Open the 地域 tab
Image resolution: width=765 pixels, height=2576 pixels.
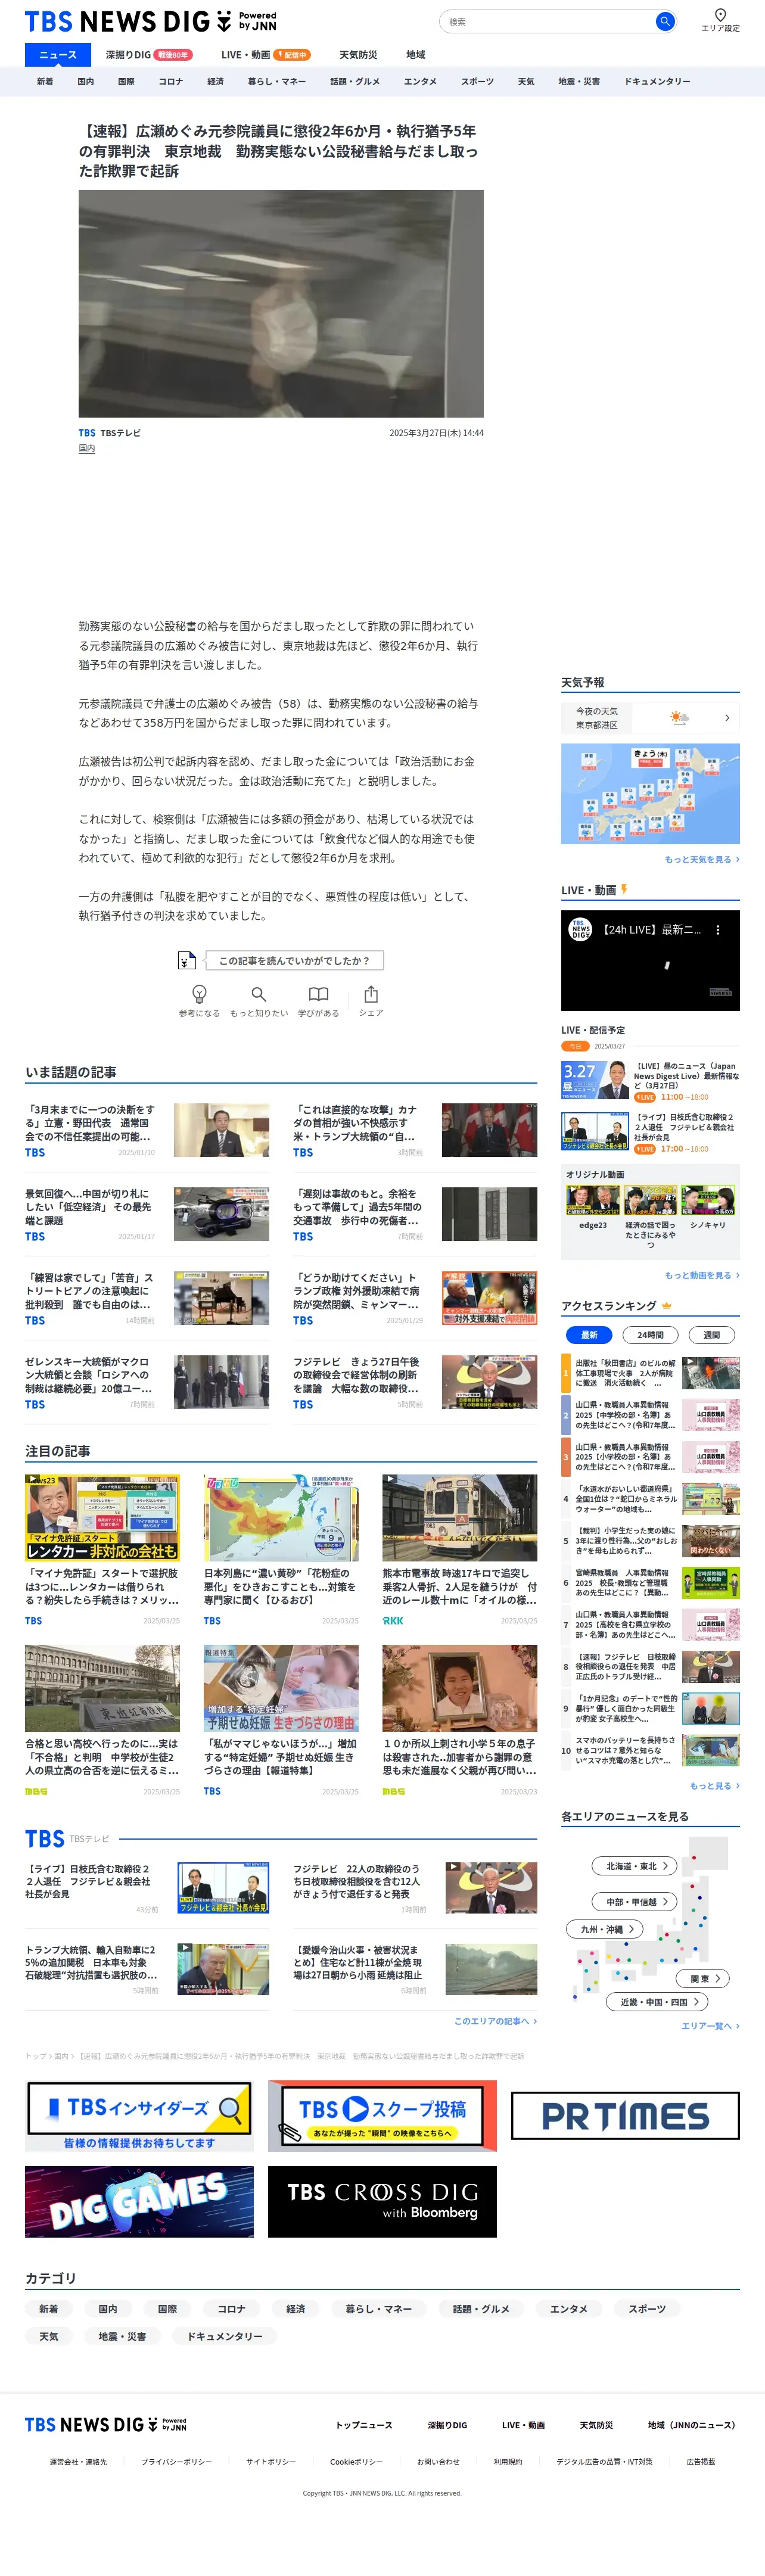point(415,55)
